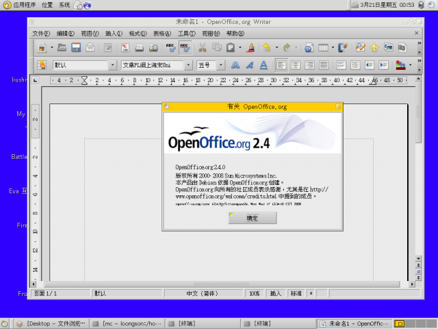Click the Paste clipboard icon
The width and height of the screenshot is (438, 329).
[x=231, y=47]
